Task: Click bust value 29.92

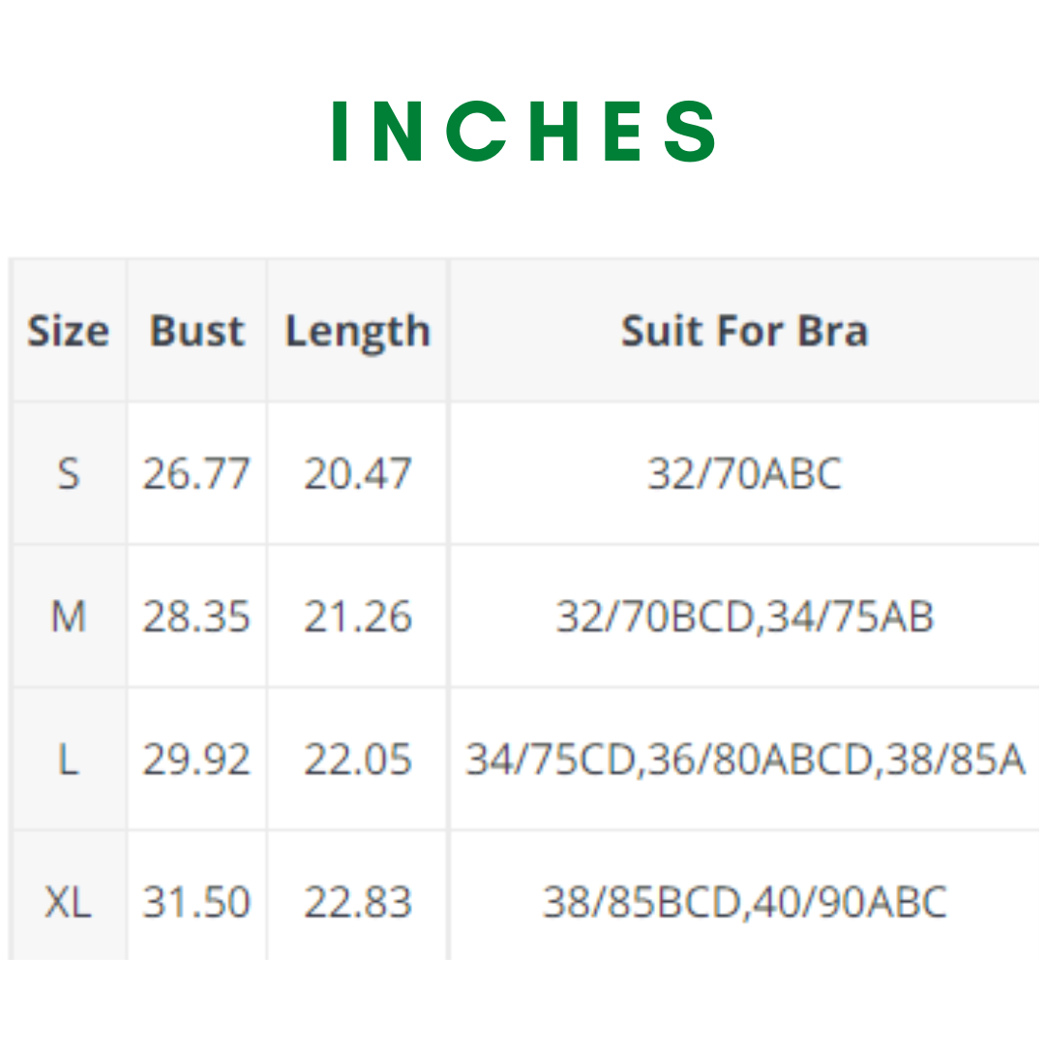Action: (196, 760)
